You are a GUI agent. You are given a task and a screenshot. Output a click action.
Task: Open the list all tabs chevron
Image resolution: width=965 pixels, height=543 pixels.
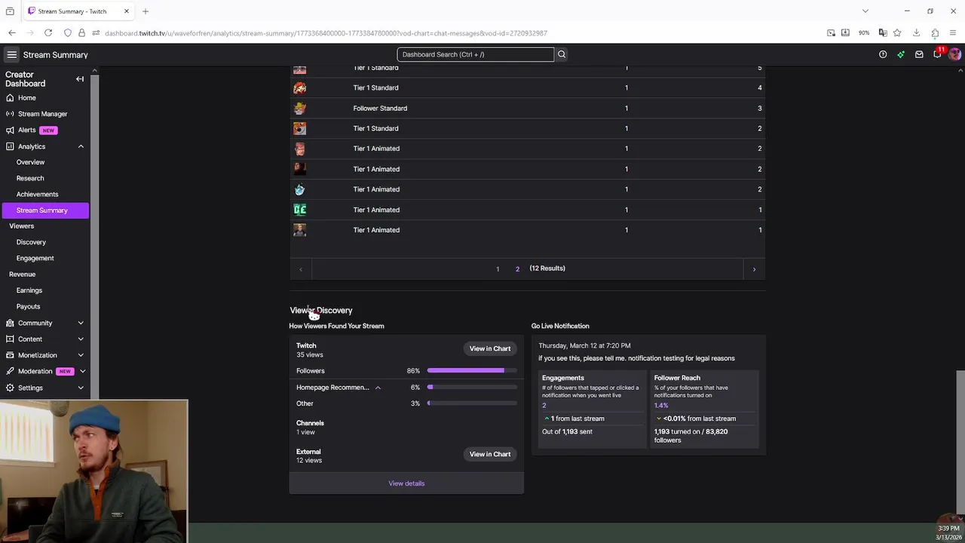pyautogui.click(x=865, y=11)
